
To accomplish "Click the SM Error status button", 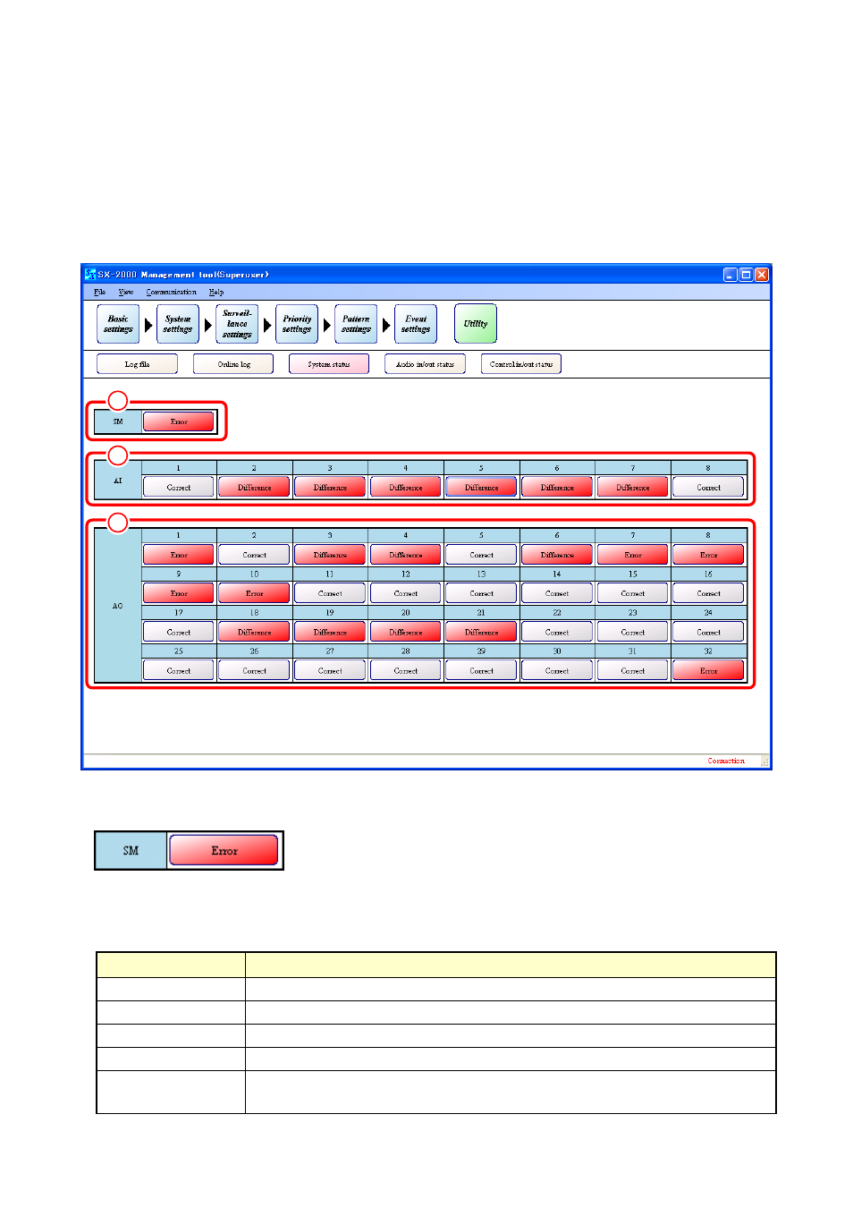I will point(179,421).
